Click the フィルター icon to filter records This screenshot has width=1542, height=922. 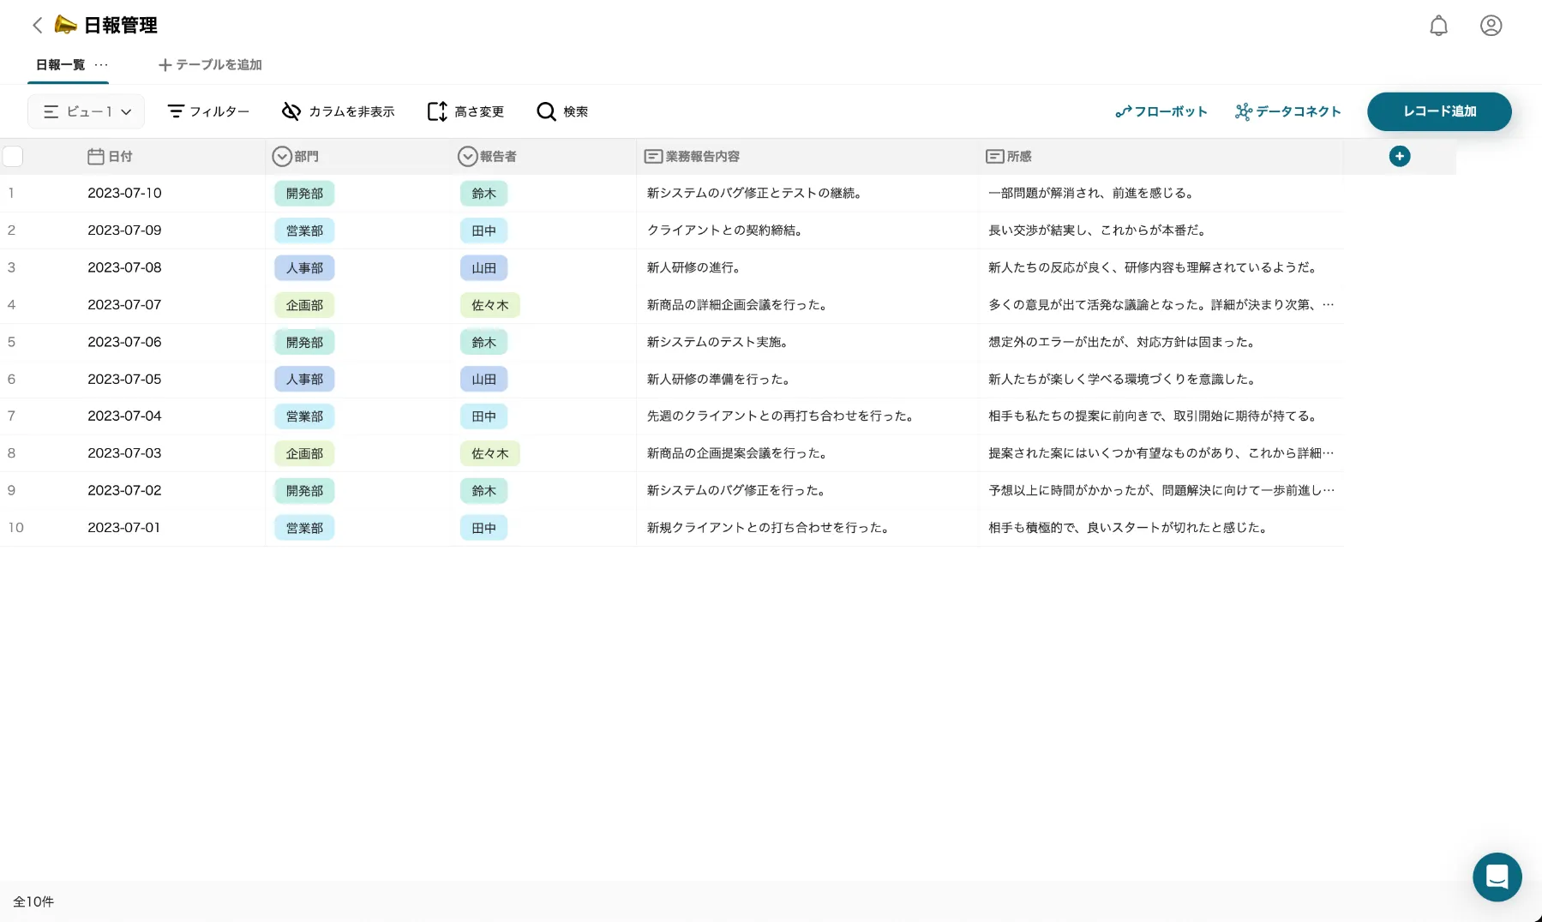(207, 111)
